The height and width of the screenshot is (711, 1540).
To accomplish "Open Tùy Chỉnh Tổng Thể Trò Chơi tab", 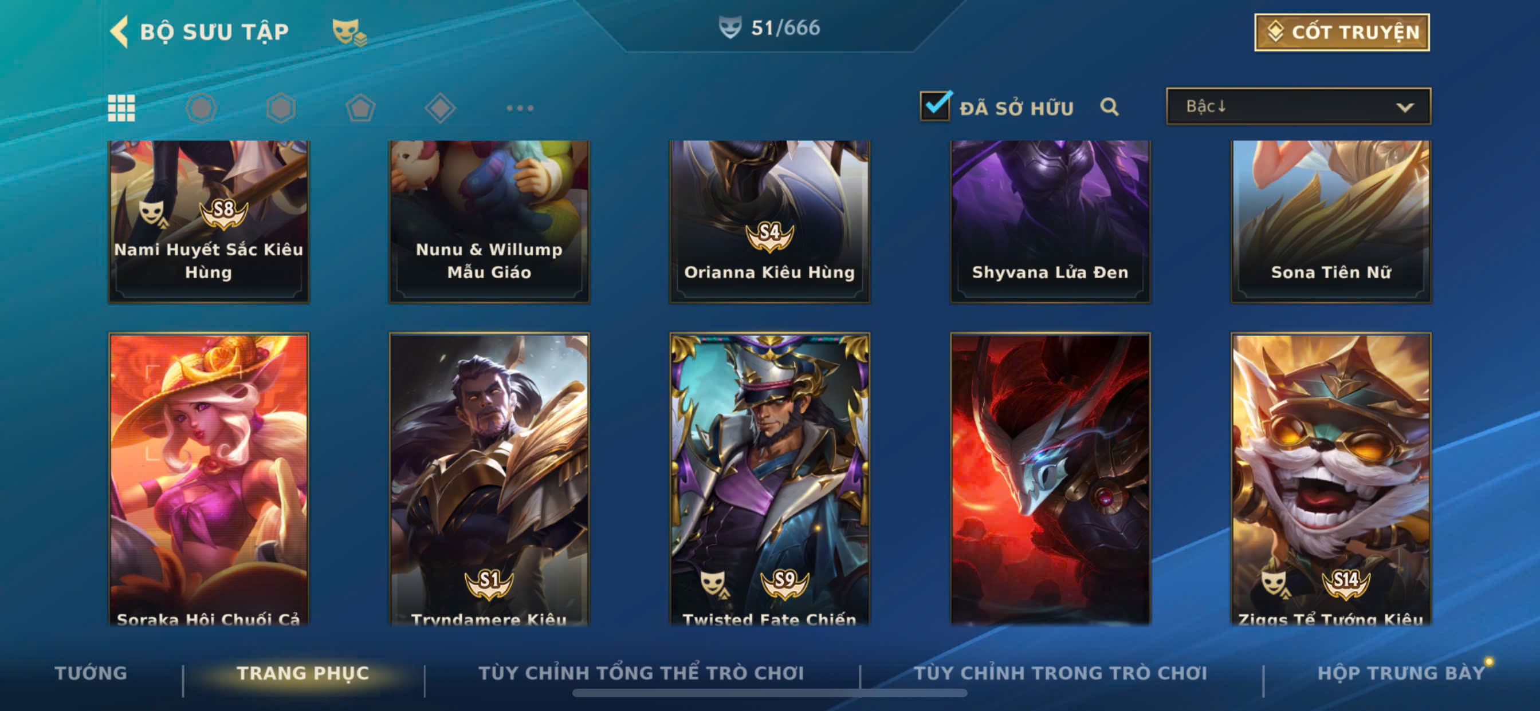I will pyautogui.click(x=641, y=673).
